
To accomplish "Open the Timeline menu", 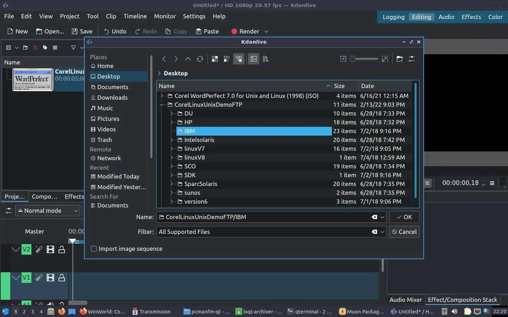I will point(135,16).
